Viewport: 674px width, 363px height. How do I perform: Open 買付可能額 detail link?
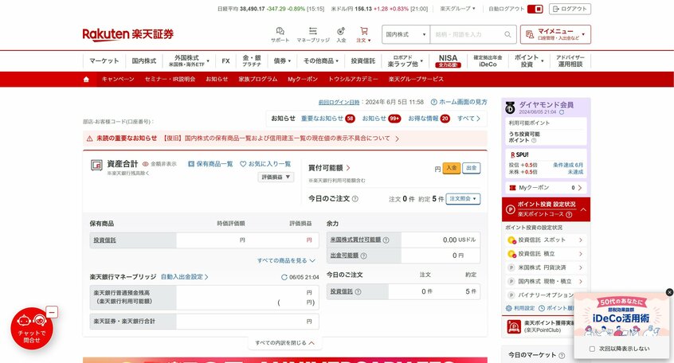(x=329, y=168)
